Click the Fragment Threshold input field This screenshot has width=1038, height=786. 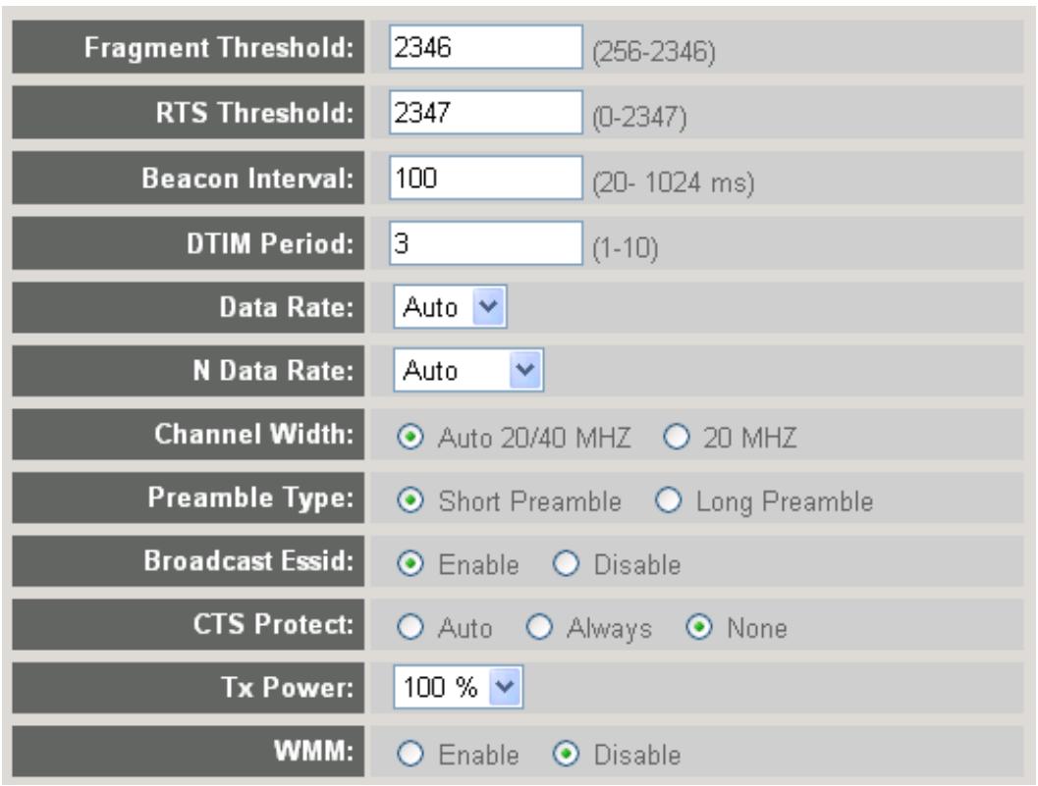coord(486,47)
